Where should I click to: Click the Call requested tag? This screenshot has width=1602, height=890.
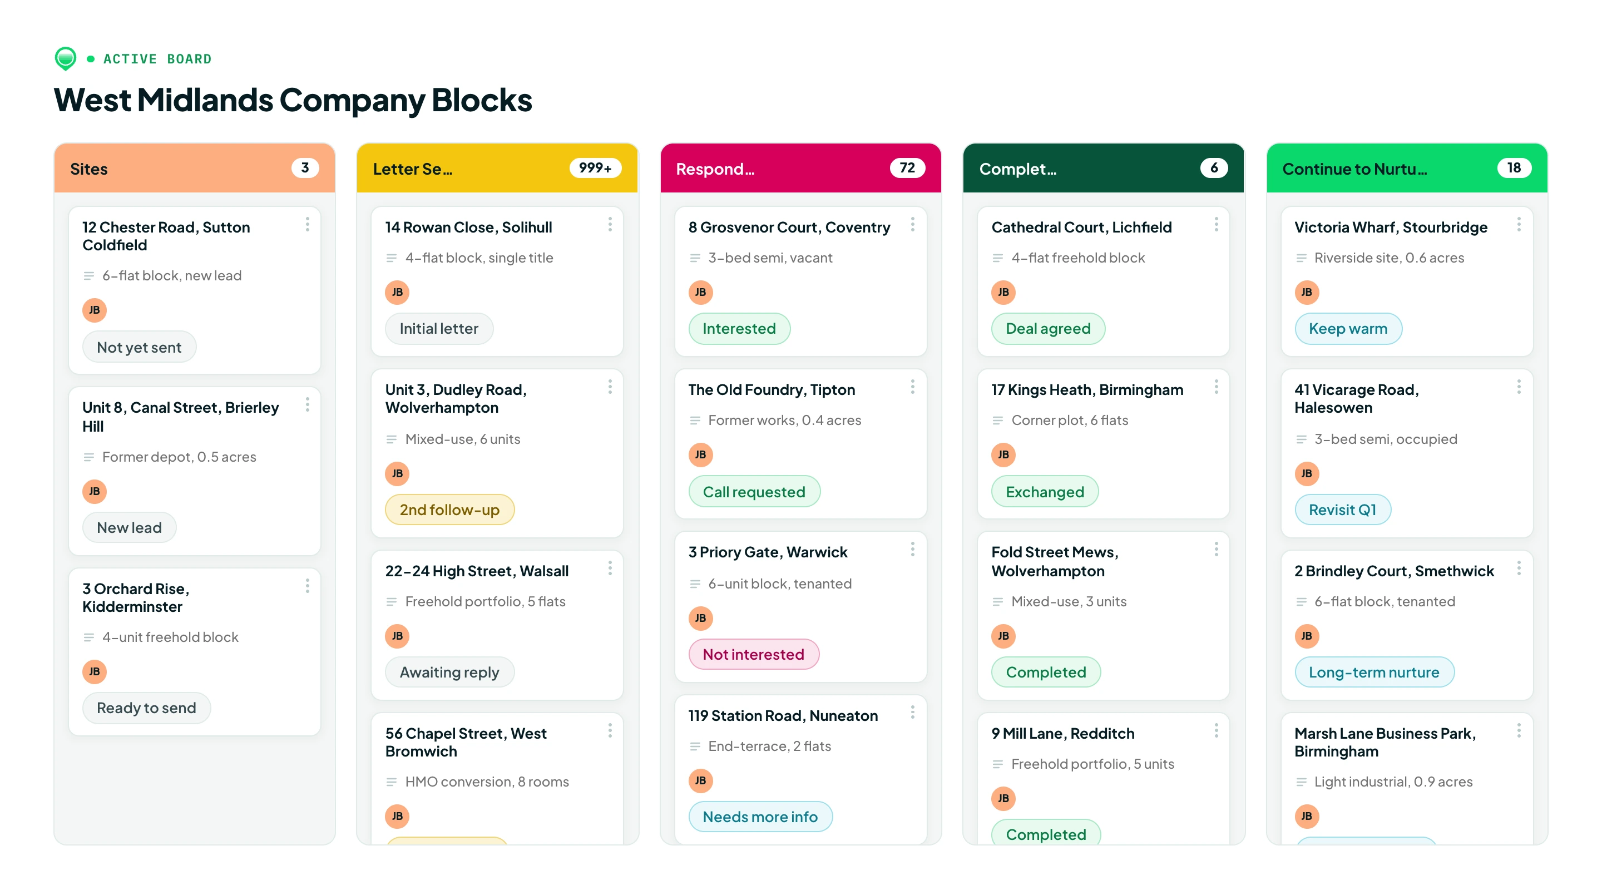pyautogui.click(x=754, y=491)
